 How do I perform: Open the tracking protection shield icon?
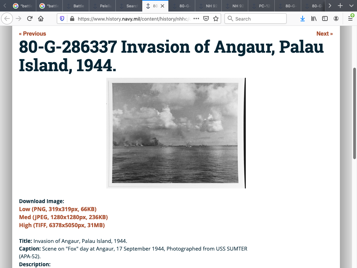62,18
